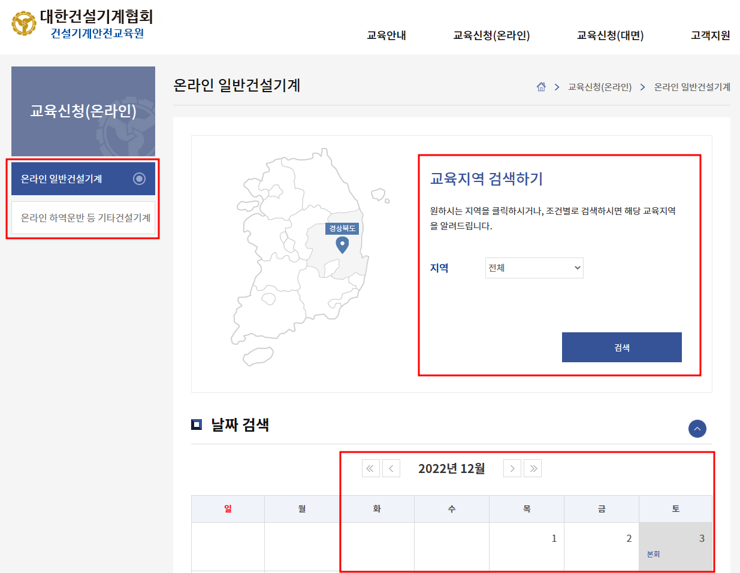
Task: Click the next month arrow on the calendar
Action: 512,468
